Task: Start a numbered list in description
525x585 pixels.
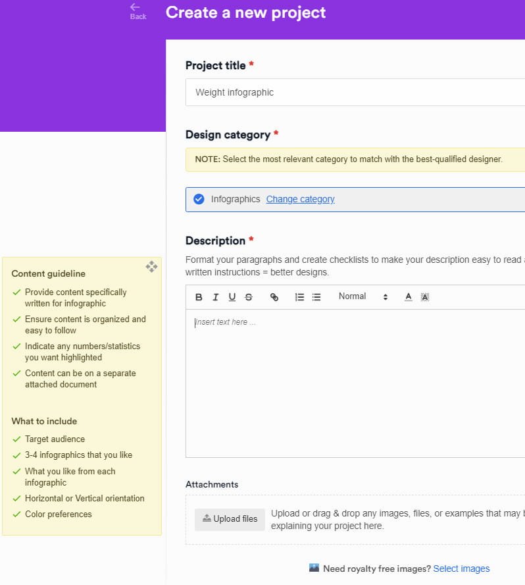Action: pos(299,297)
